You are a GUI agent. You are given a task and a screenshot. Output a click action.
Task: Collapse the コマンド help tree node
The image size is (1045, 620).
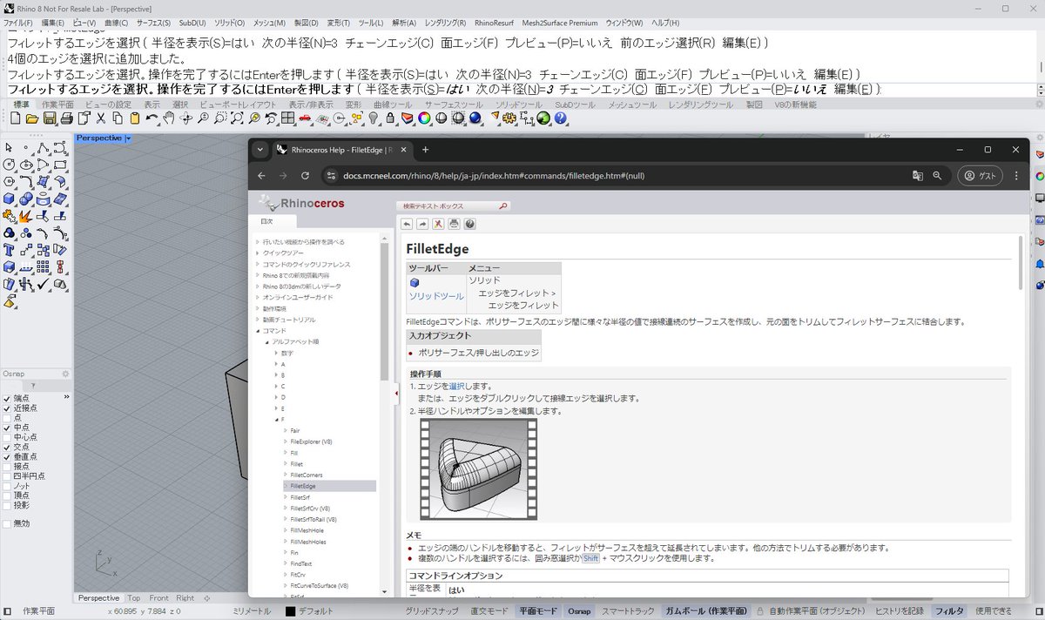click(x=258, y=331)
